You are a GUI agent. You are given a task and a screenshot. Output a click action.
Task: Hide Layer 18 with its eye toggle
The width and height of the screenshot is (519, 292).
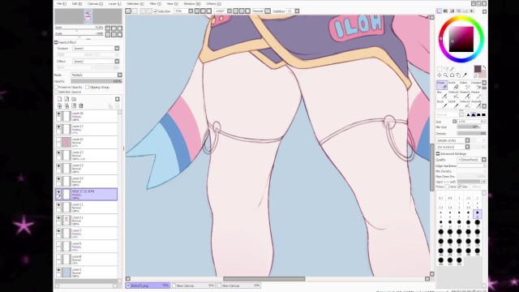pyautogui.click(x=58, y=114)
